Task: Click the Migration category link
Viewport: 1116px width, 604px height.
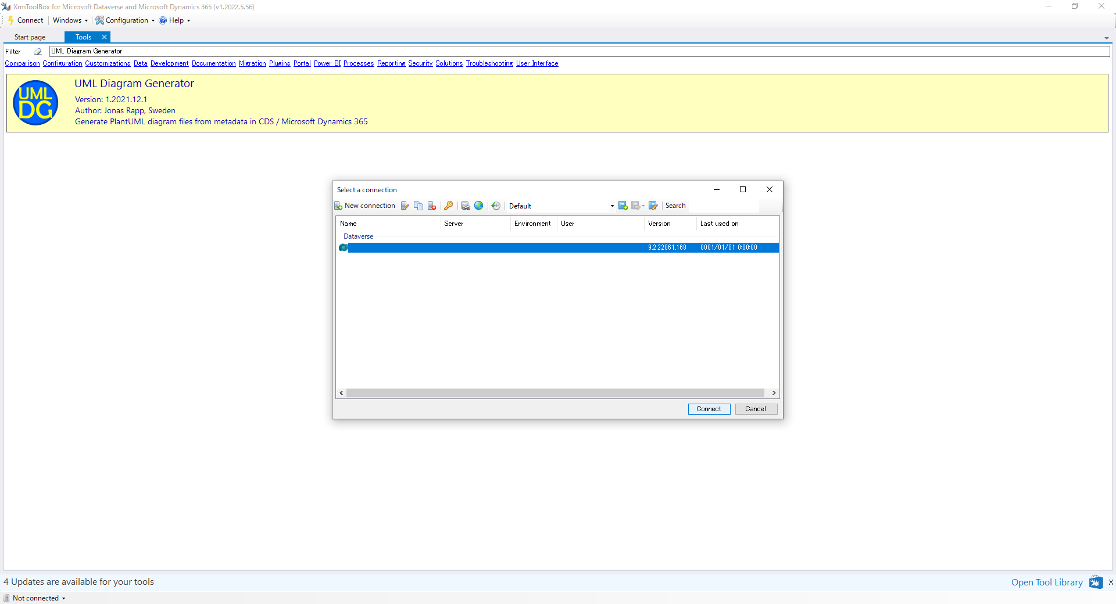Action: [252, 63]
